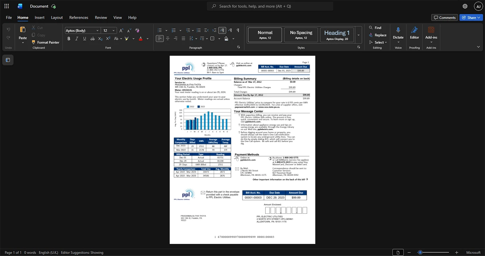Click the Clear Formatting icon
The height and width of the screenshot is (256, 485).
(x=137, y=30)
